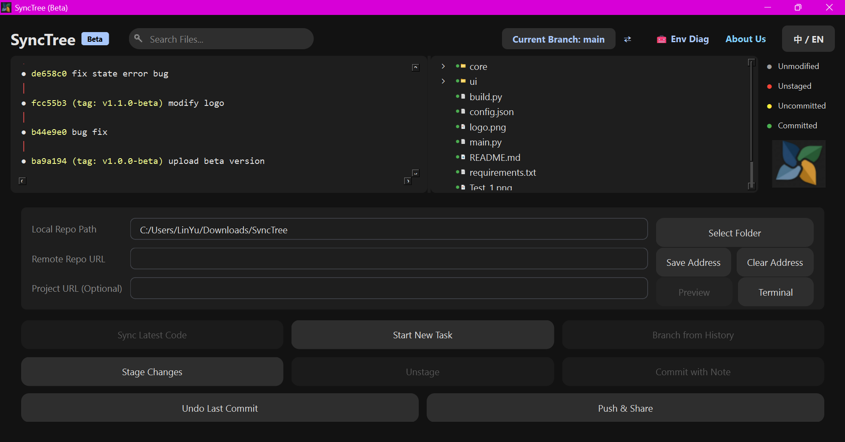Click the build.py file icon
This screenshot has height=442, width=845.
tap(463, 96)
